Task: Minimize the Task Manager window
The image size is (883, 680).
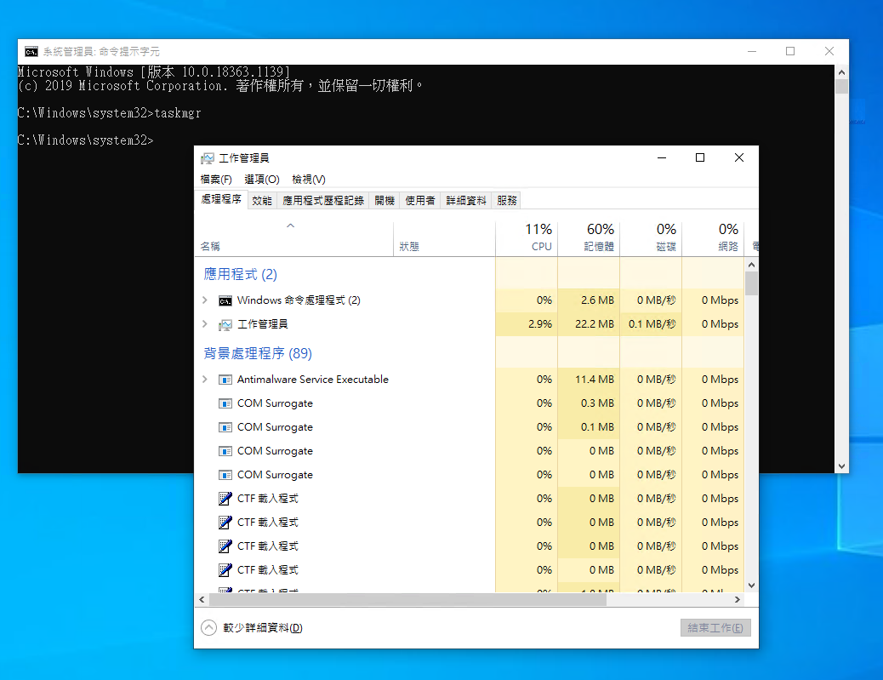Action: (x=662, y=157)
